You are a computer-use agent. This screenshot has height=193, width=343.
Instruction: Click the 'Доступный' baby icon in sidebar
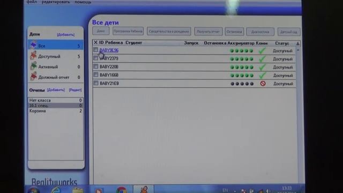[x=33, y=56]
